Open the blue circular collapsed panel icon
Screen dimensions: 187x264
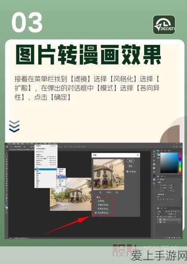click(154, 180)
